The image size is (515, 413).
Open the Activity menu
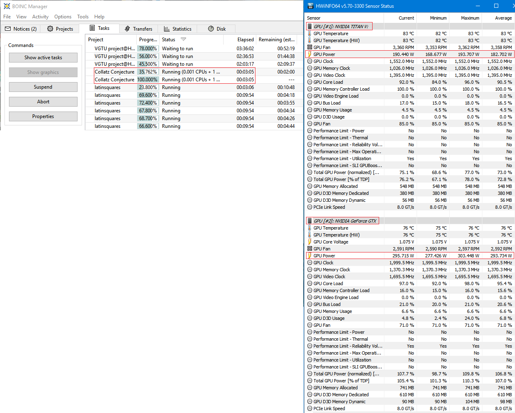pyautogui.click(x=40, y=17)
